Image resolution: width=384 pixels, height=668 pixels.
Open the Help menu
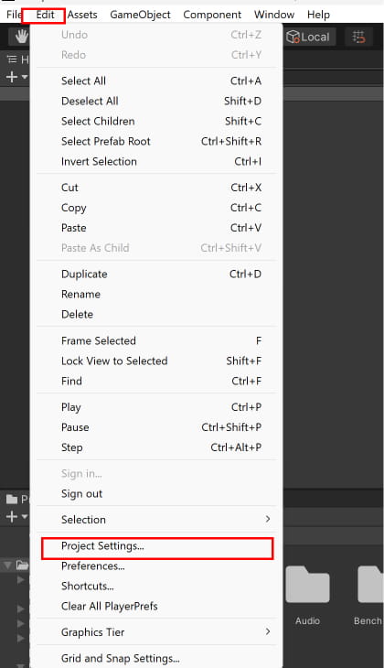click(x=318, y=15)
